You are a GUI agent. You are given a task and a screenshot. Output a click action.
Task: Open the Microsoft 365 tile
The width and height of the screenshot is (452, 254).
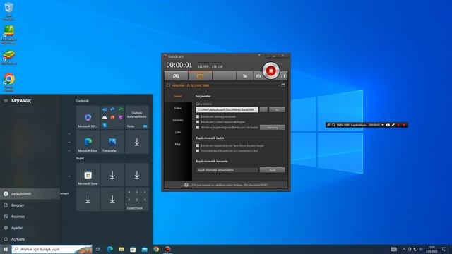click(88, 117)
